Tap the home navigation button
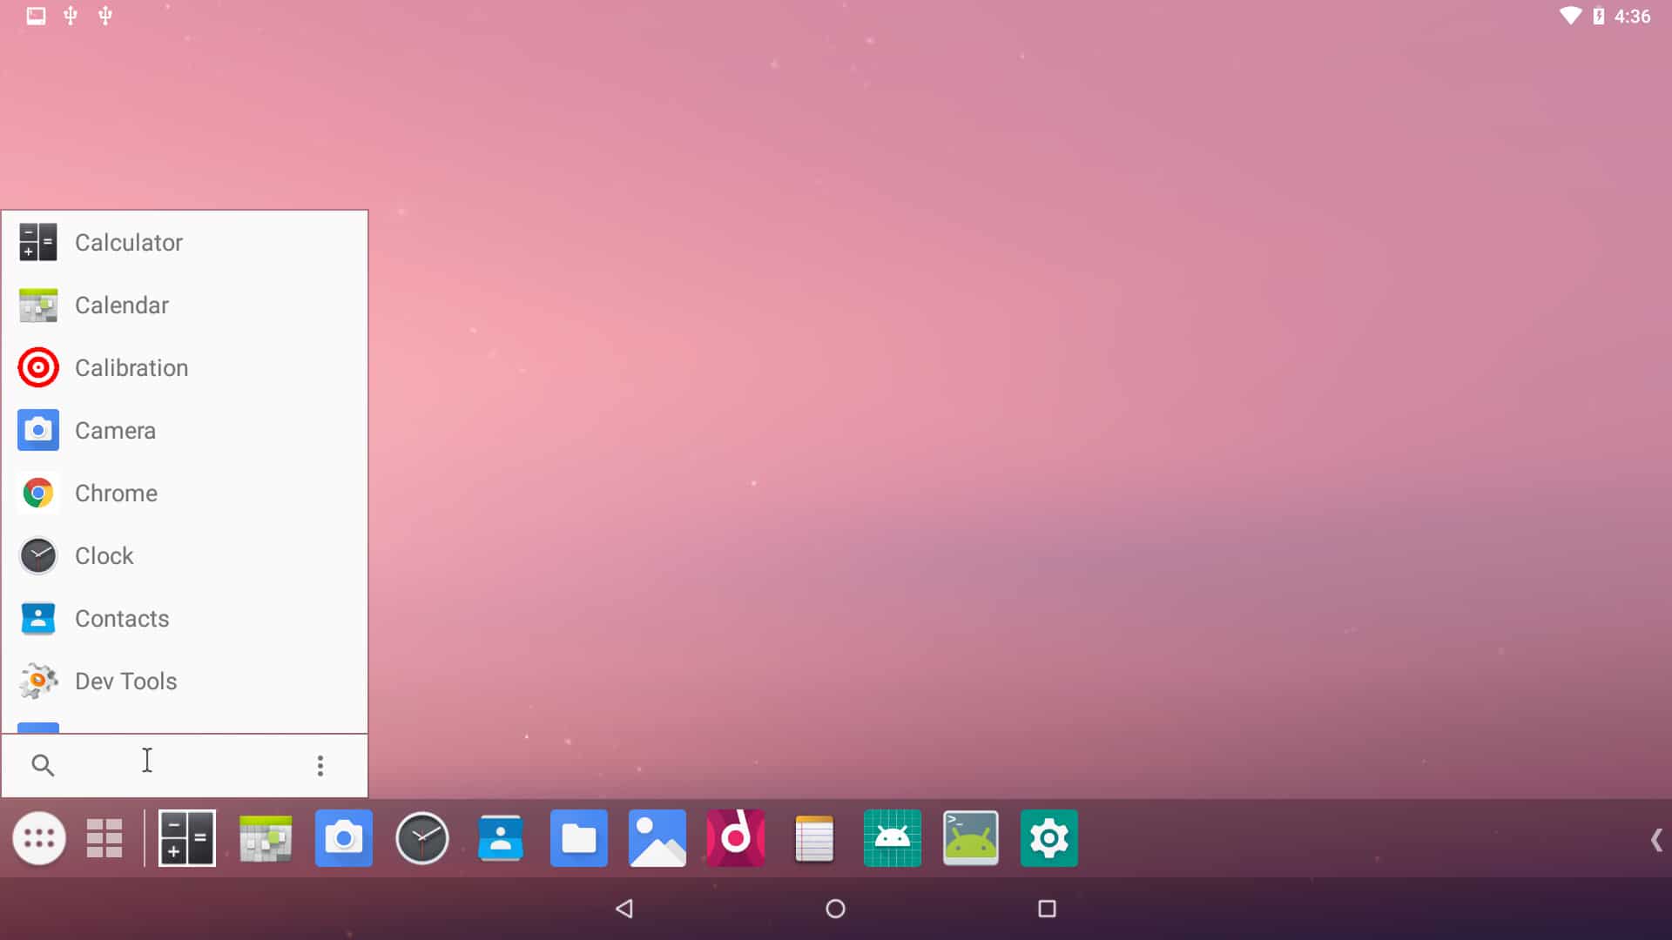Viewport: 1672px width, 940px height. coord(835,908)
